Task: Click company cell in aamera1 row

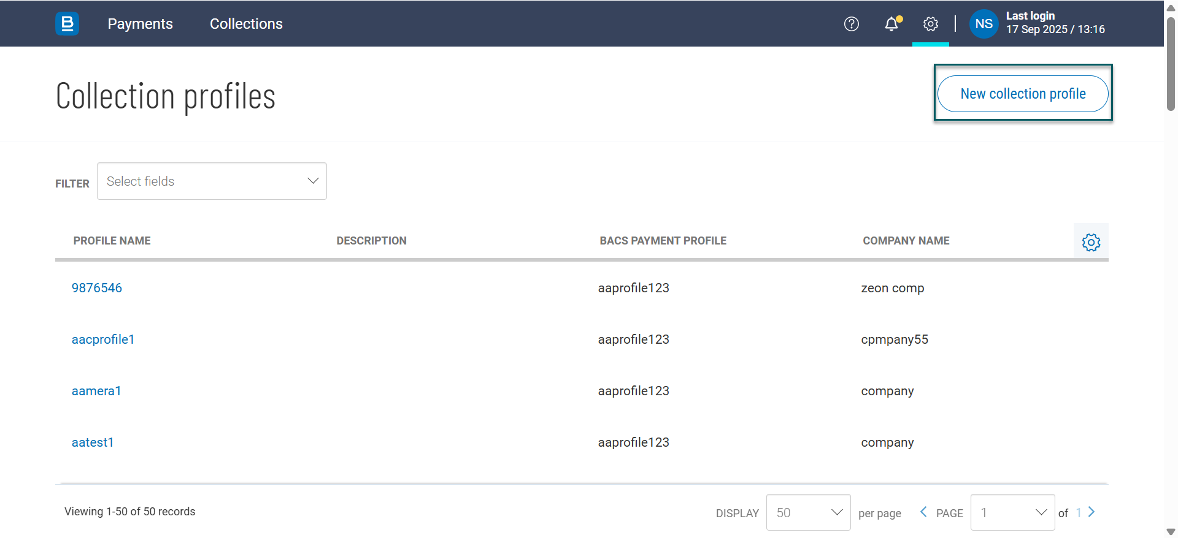Action: [887, 391]
